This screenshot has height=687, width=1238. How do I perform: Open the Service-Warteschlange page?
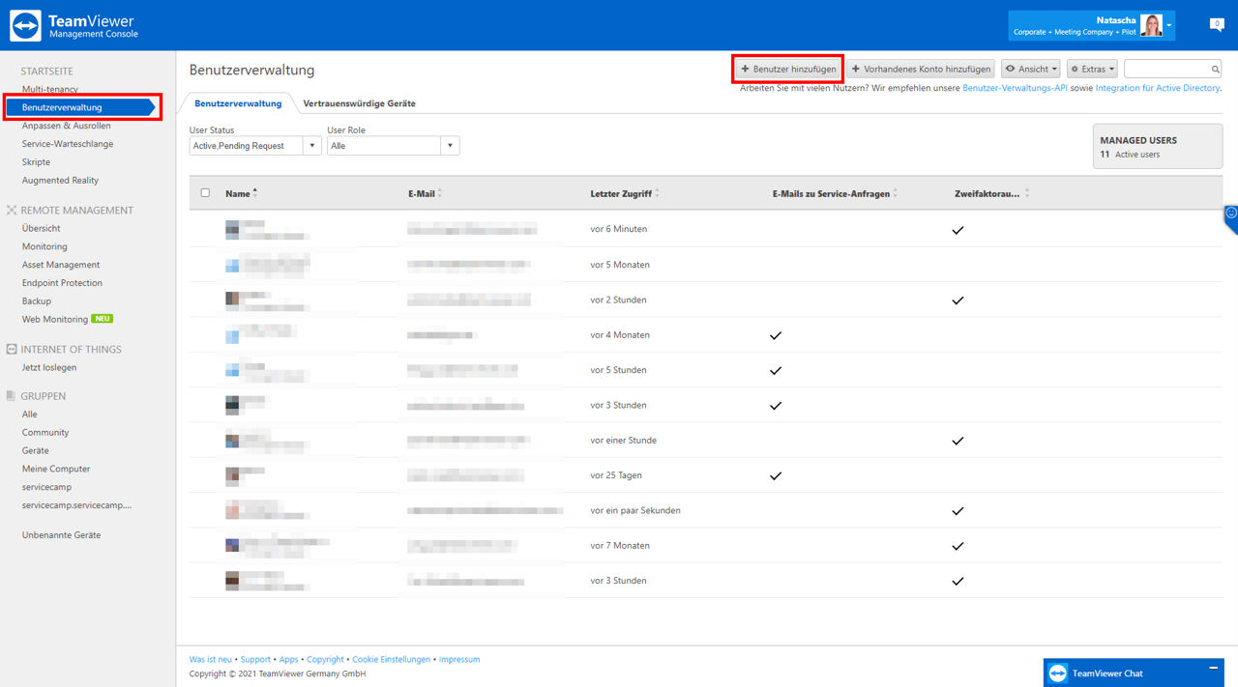68,144
